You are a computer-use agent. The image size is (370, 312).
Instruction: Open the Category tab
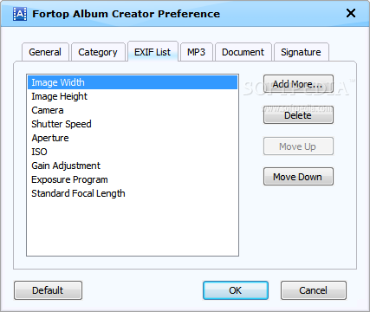tap(98, 52)
